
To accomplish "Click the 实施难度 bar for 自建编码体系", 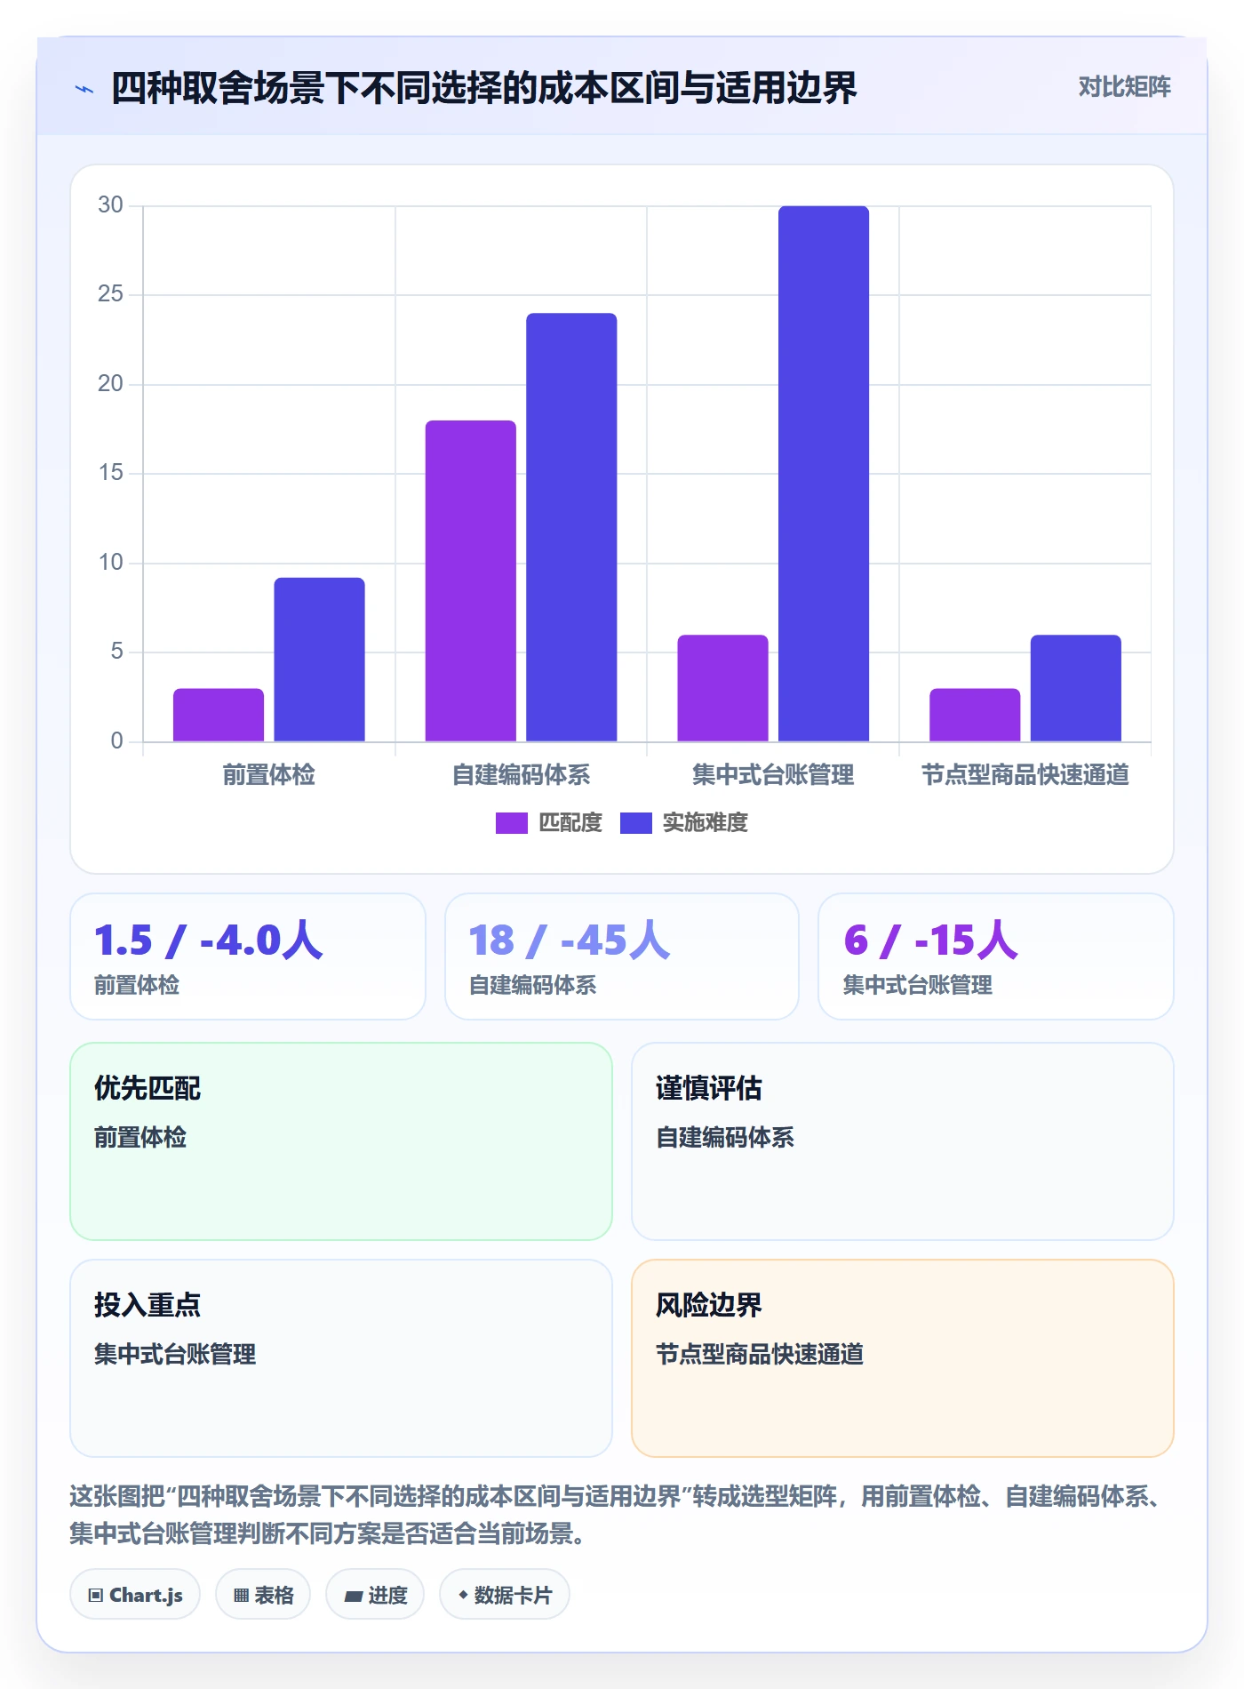I will click(x=571, y=527).
